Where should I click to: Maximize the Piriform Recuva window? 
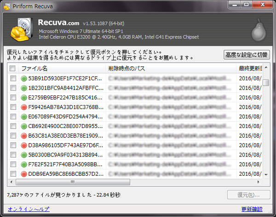[247, 5]
